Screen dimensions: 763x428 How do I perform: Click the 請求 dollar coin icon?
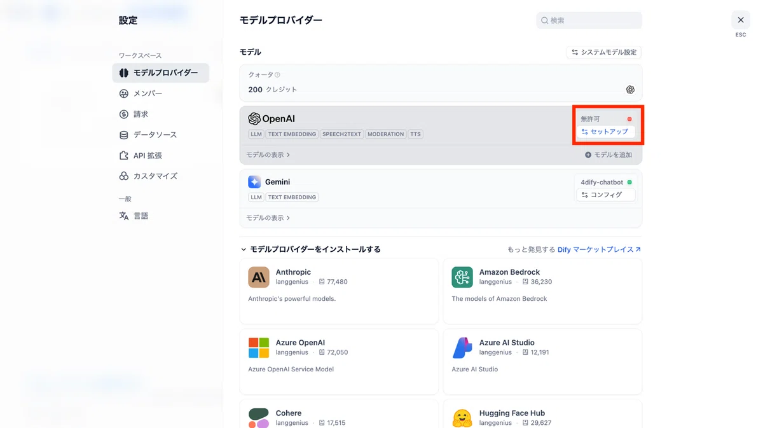[124, 114]
